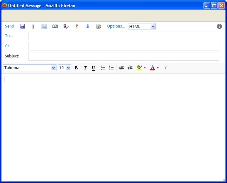Viewport: 227px width, 183px height.
Task: Open font color dropdown arrow
Action: [158, 68]
